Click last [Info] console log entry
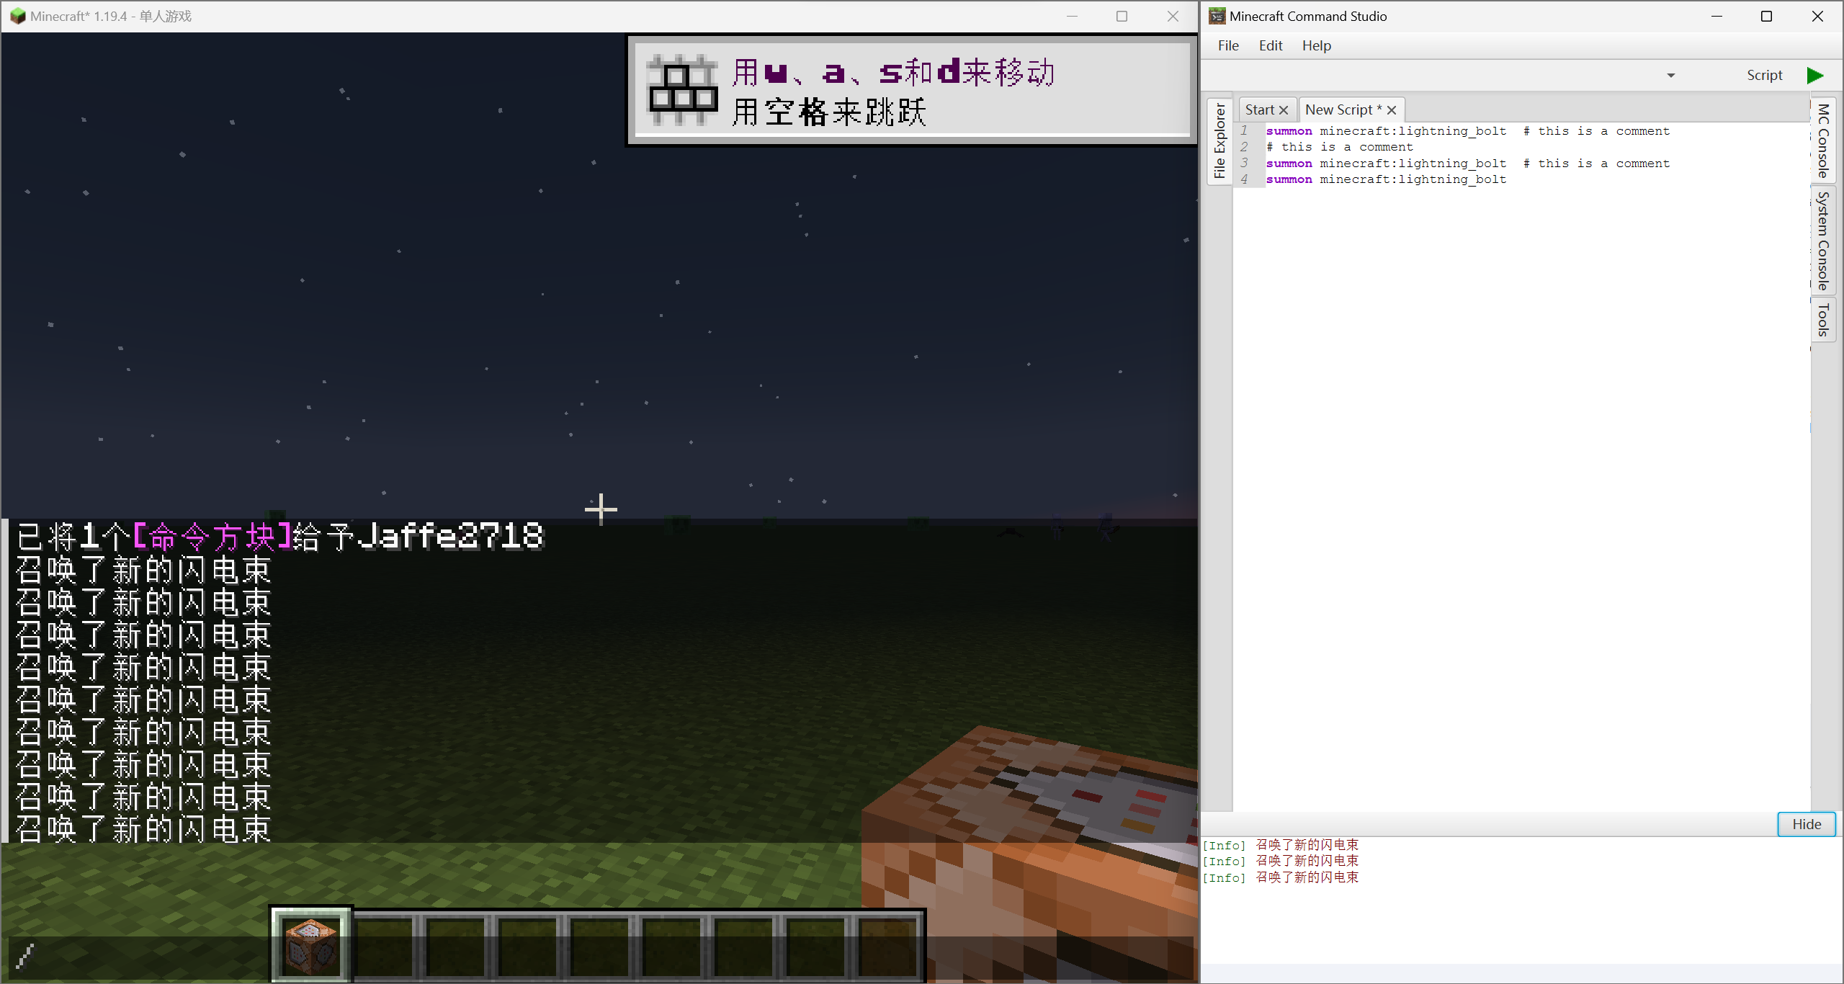 pyautogui.click(x=1281, y=877)
